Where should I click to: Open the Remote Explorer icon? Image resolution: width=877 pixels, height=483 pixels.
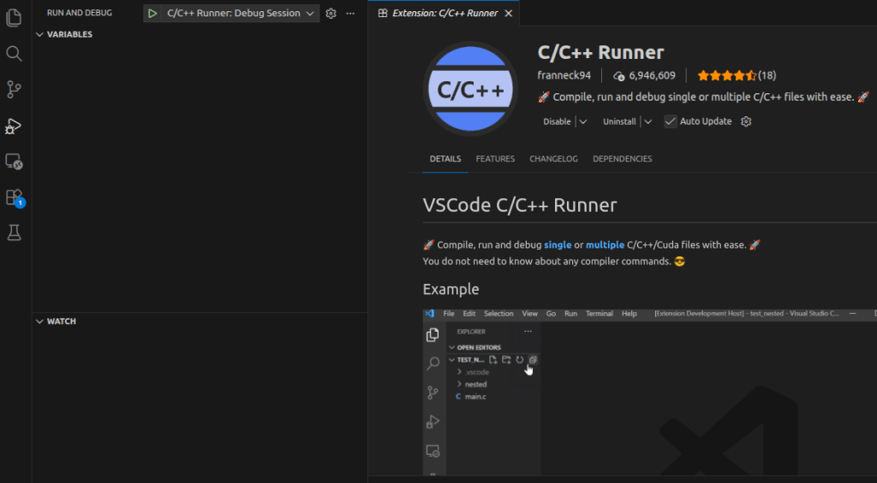point(14,162)
